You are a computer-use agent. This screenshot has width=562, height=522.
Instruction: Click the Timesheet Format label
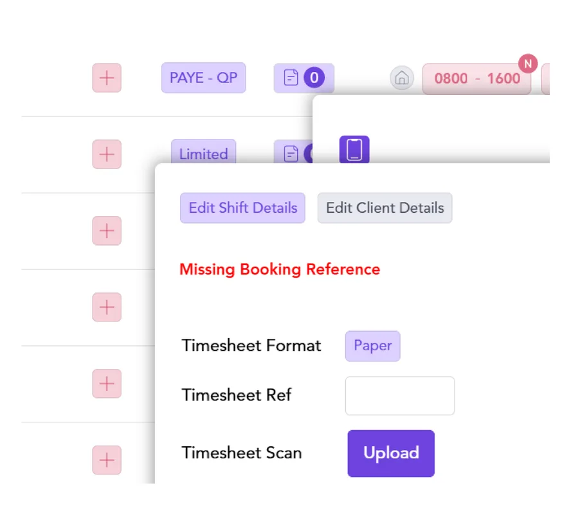(x=251, y=346)
